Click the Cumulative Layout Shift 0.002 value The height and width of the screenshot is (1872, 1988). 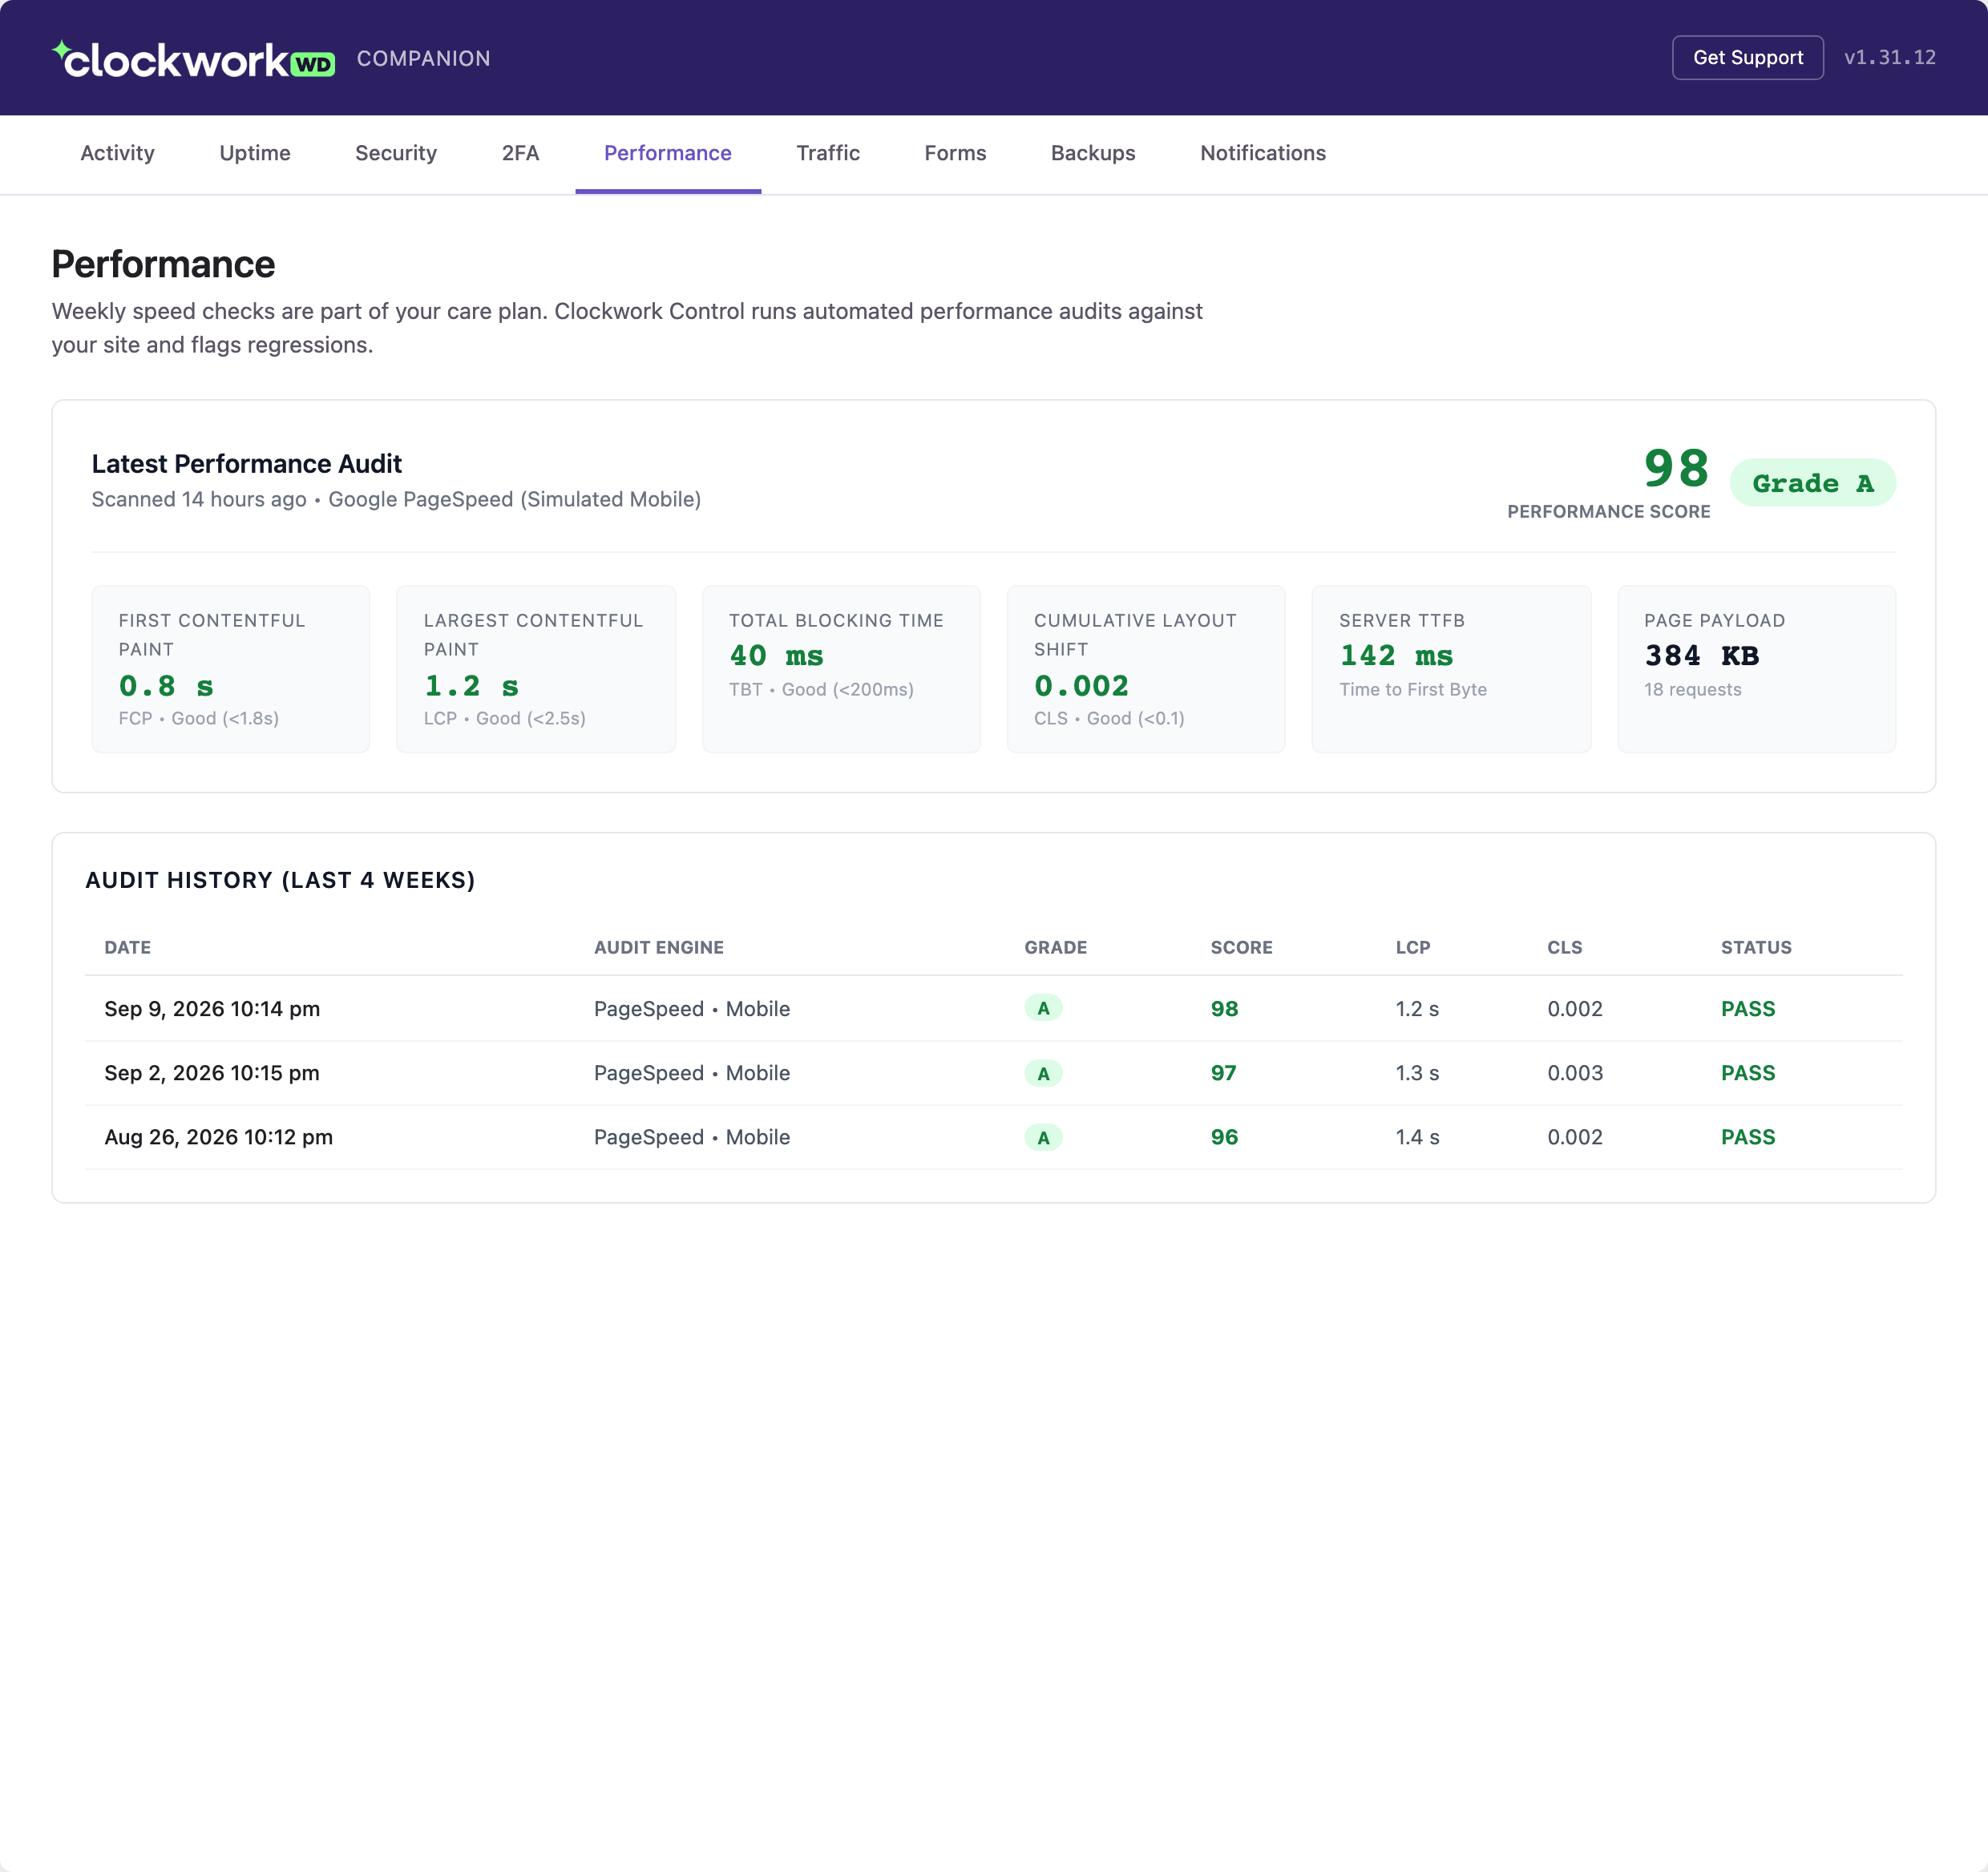[1081, 687]
